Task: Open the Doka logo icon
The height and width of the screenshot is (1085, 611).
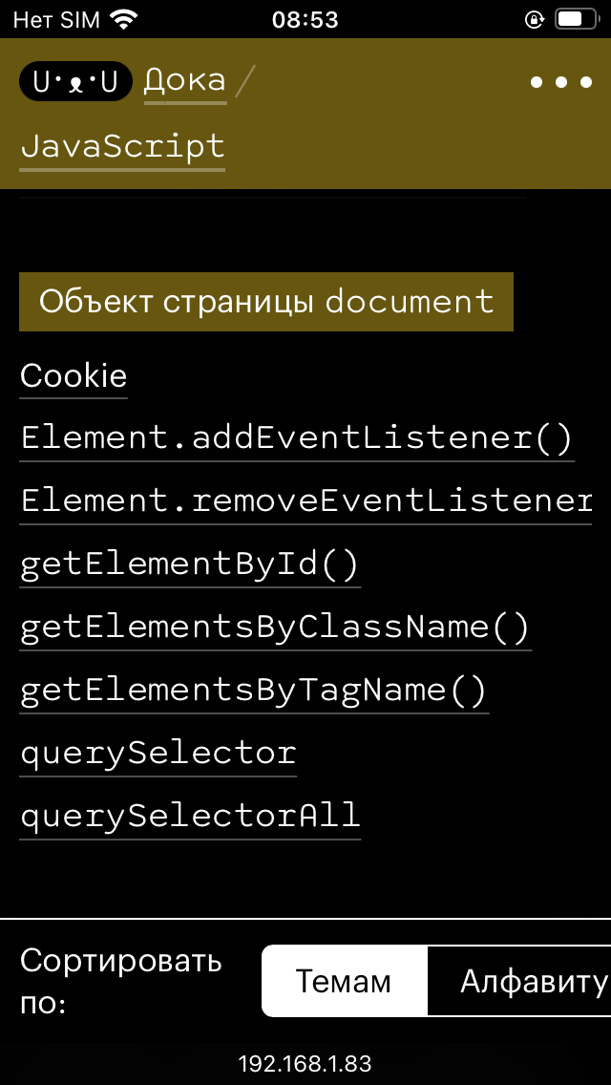Action: click(75, 81)
